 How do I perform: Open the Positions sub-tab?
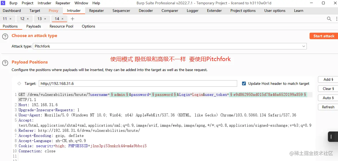click(10, 26)
